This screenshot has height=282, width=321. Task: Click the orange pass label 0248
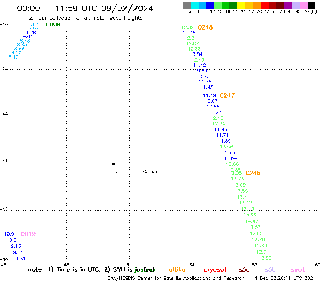[x=205, y=27]
